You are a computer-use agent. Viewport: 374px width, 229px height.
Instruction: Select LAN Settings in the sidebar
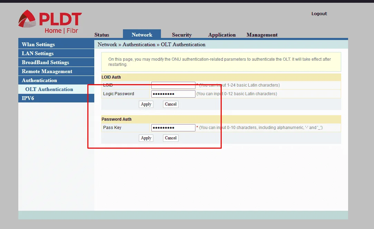(56, 53)
